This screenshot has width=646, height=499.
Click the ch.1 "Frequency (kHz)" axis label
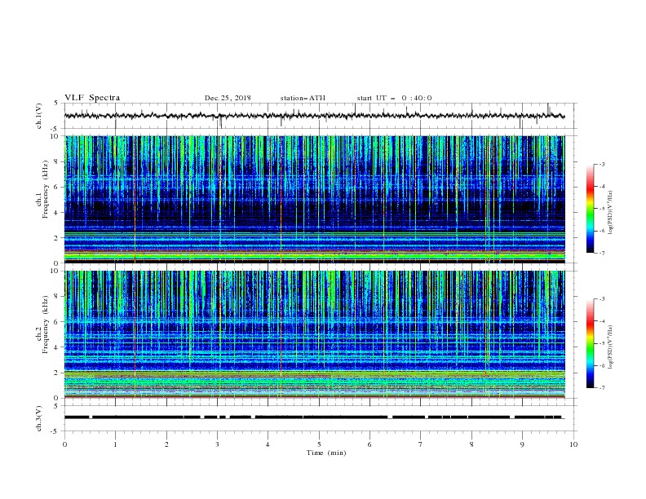[x=46, y=189]
